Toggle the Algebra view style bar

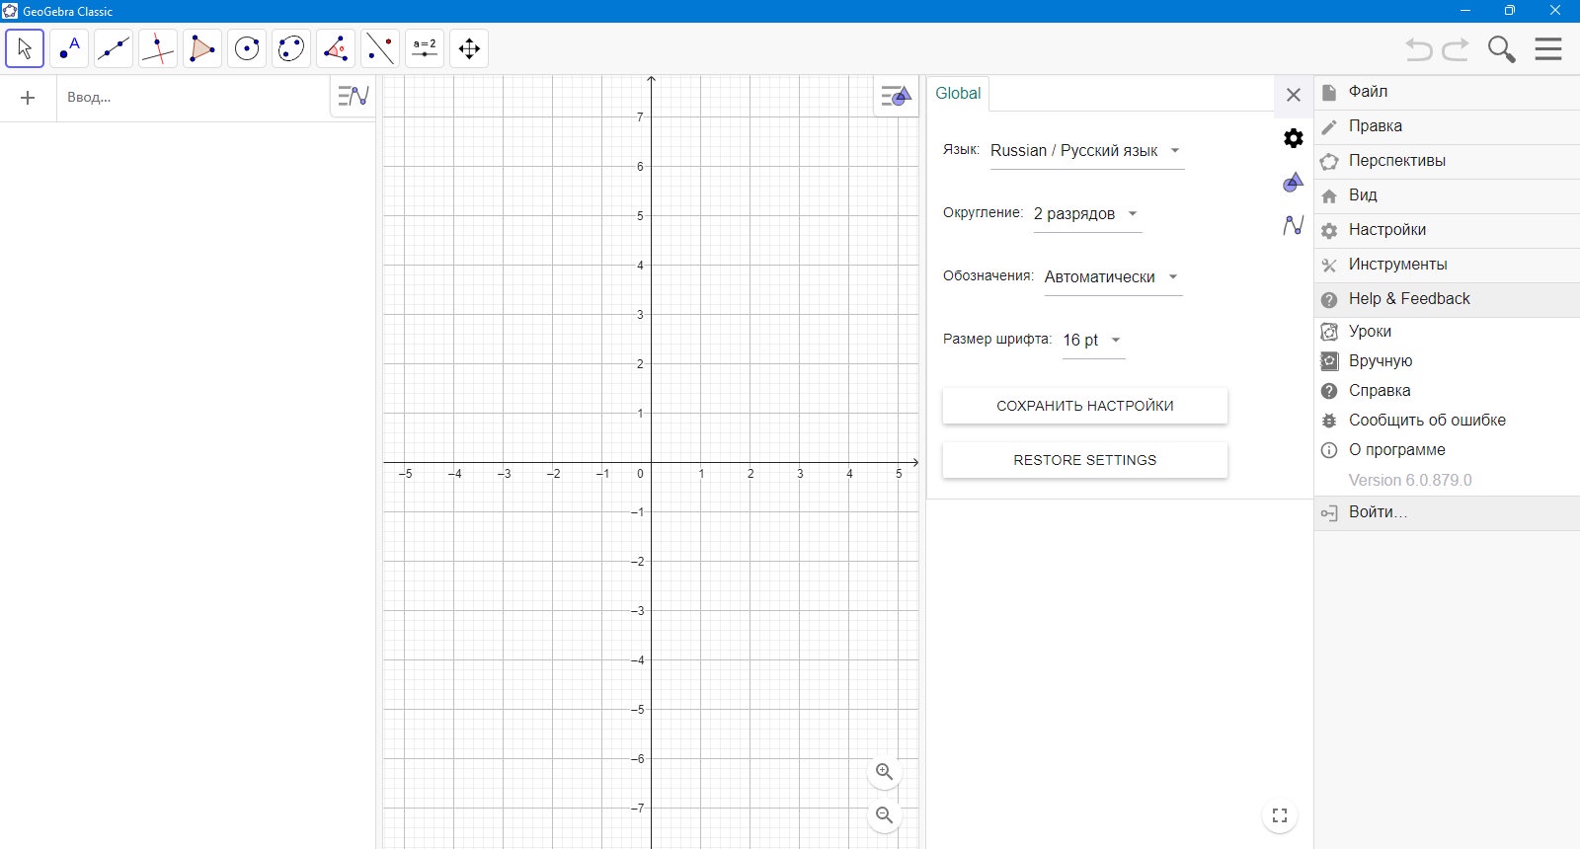point(353,97)
